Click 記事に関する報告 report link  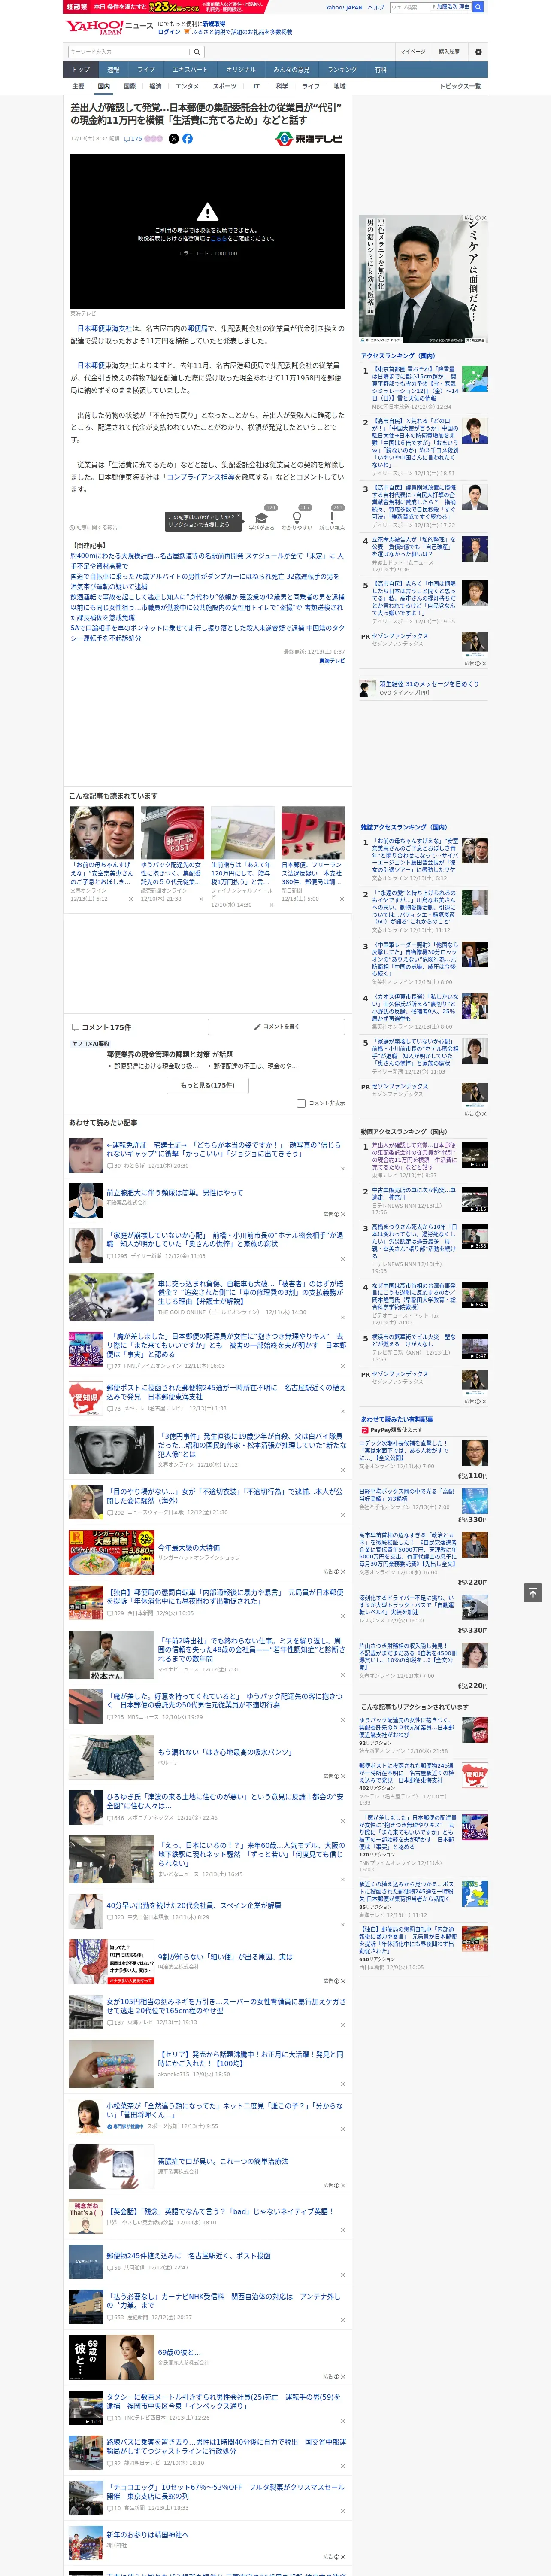(94, 527)
